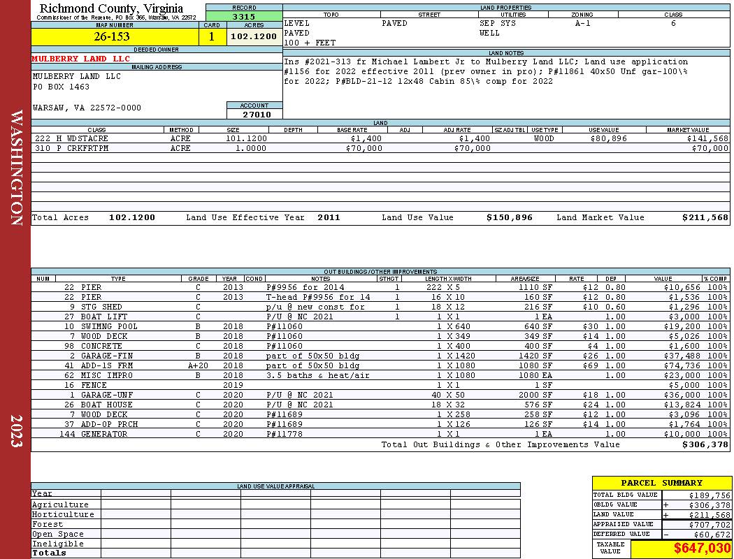This screenshot has width=734, height=559.
Task: Click the Ineligible row label
Action: [57, 544]
